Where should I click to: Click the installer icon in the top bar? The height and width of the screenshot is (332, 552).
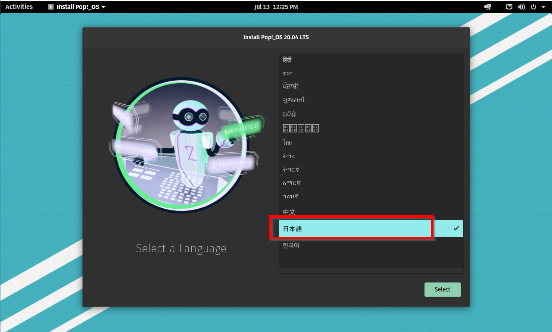51,7
